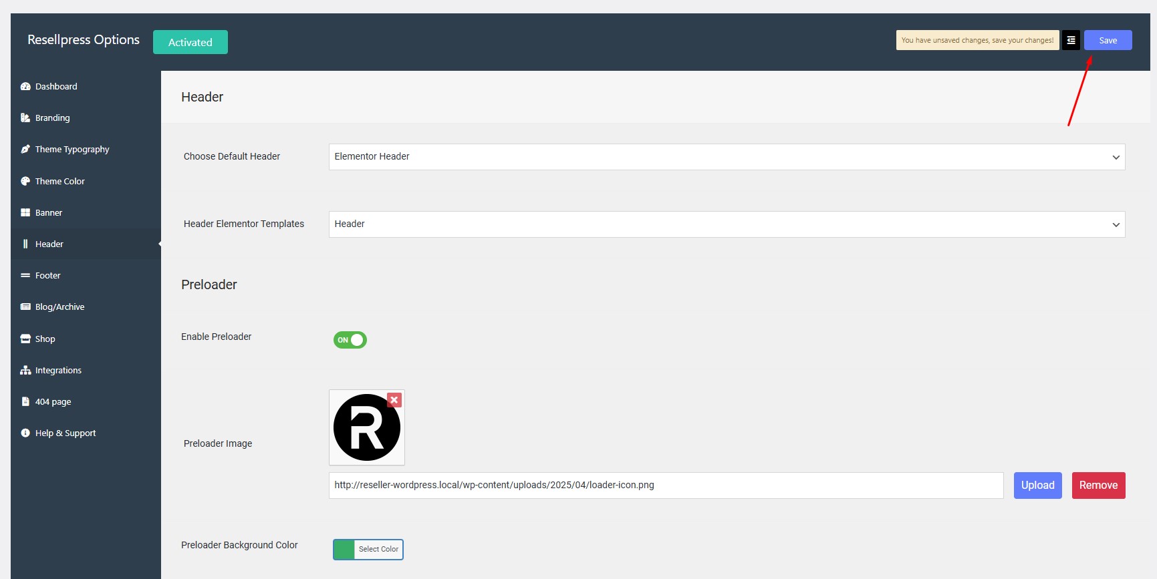
Task: Click the Shop store icon
Action: pyautogui.click(x=25, y=339)
